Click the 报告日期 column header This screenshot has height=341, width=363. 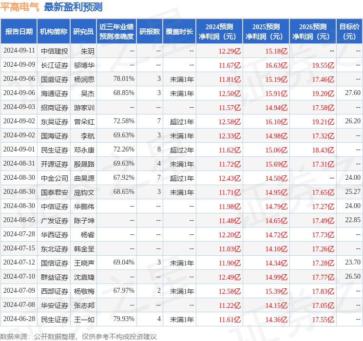pyautogui.click(x=19, y=32)
